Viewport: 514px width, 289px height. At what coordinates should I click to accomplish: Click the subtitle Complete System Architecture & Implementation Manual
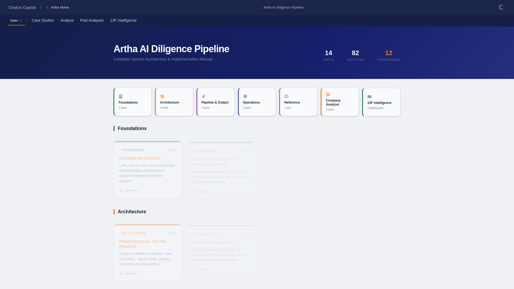coord(163,59)
